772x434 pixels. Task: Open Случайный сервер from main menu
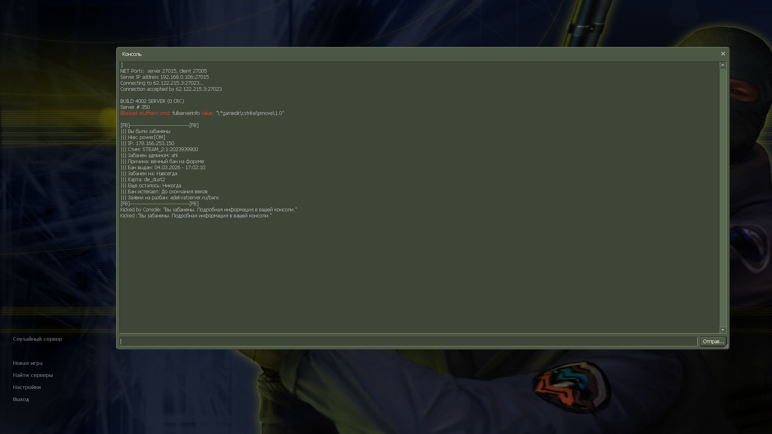coord(37,339)
